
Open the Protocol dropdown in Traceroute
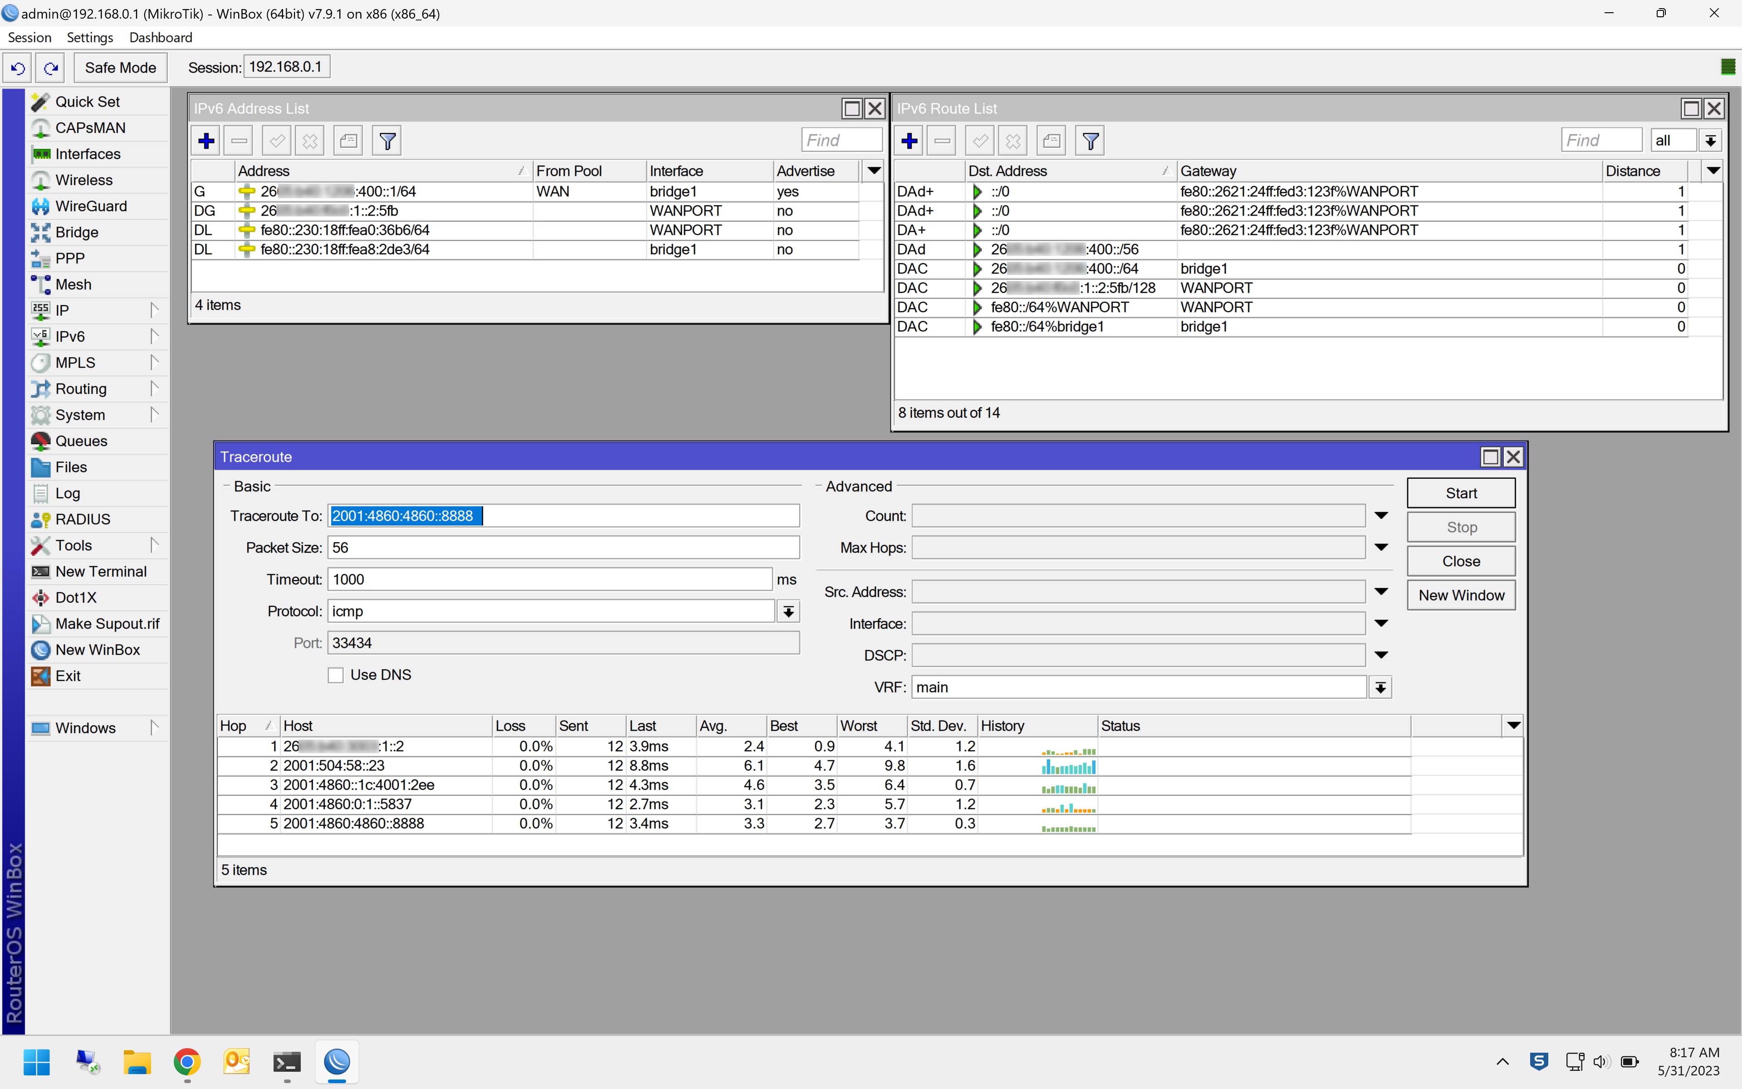(x=788, y=612)
